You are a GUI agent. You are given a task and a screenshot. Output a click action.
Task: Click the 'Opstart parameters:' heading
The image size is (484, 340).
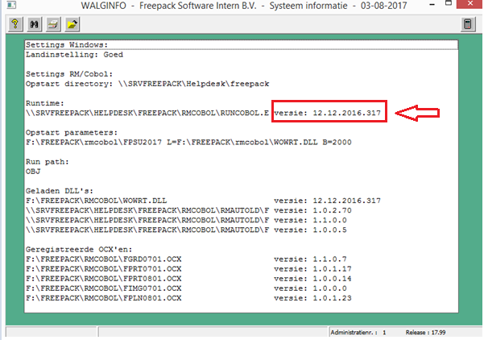click(x=72, y=133)
